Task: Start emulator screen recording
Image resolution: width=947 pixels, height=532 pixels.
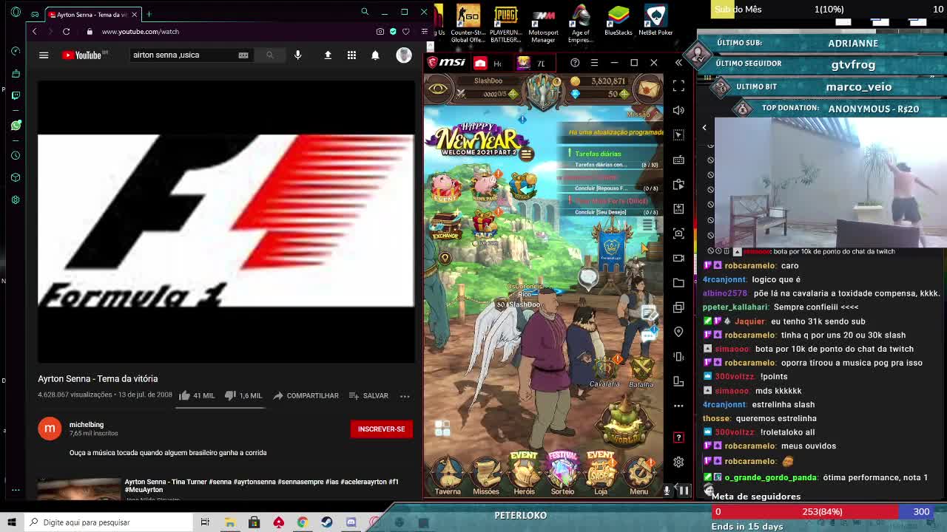Action: pos(678,258)
